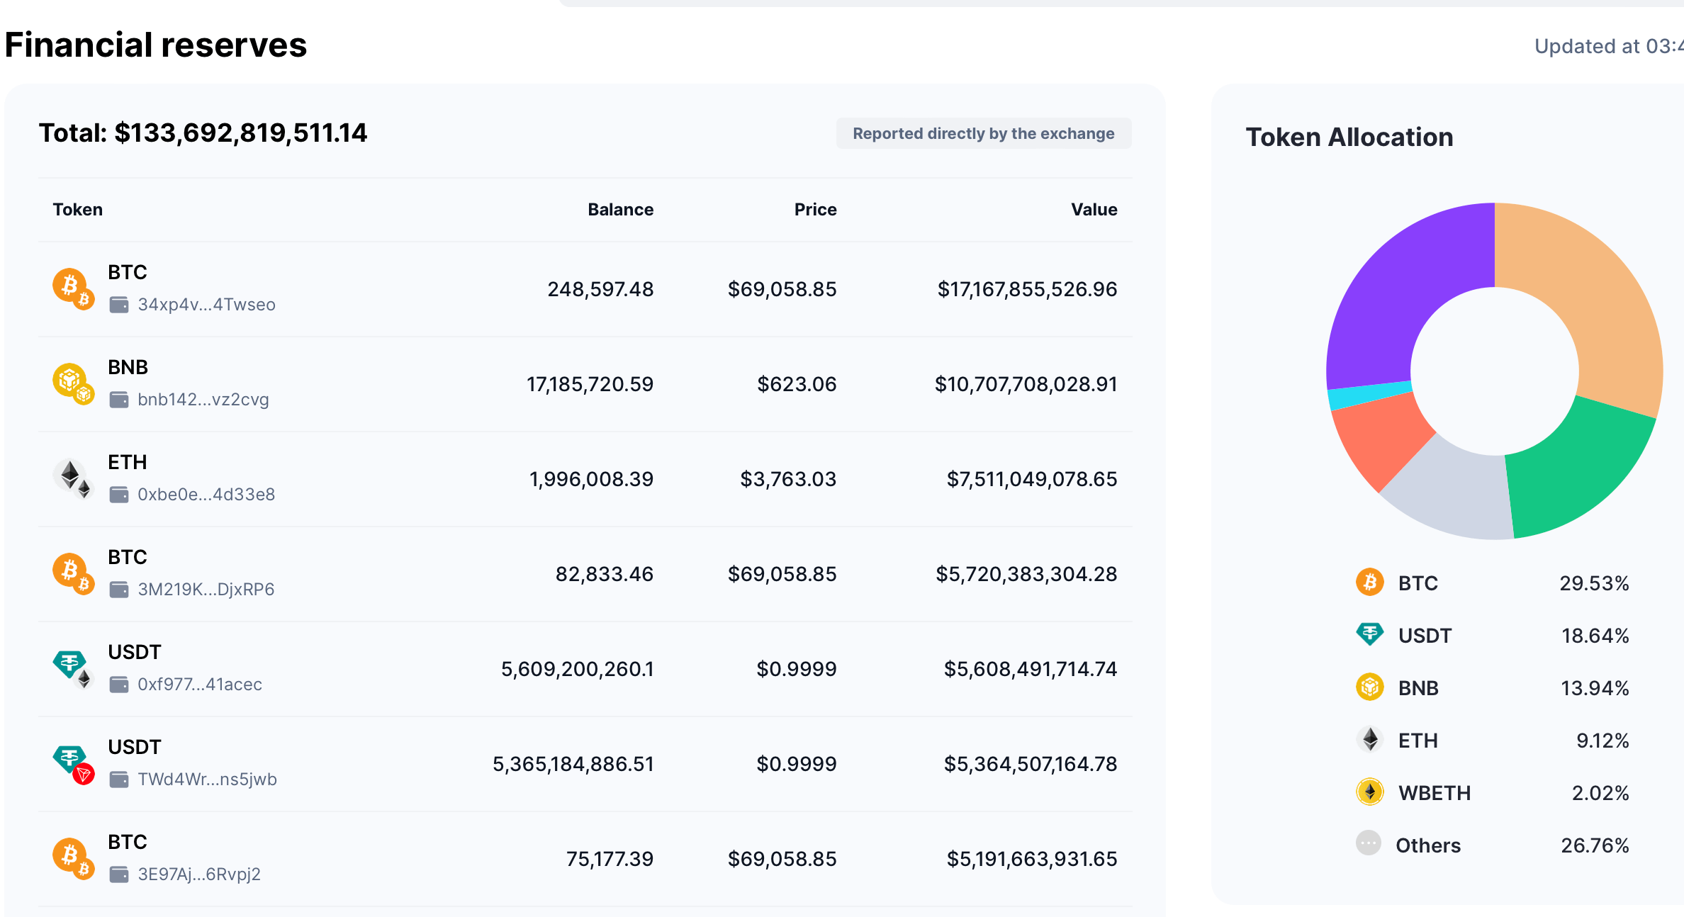Click balance value 248,597.48
Image resolution: width=1684 pixels, height=917 pixels.
[x=601, y=289]
